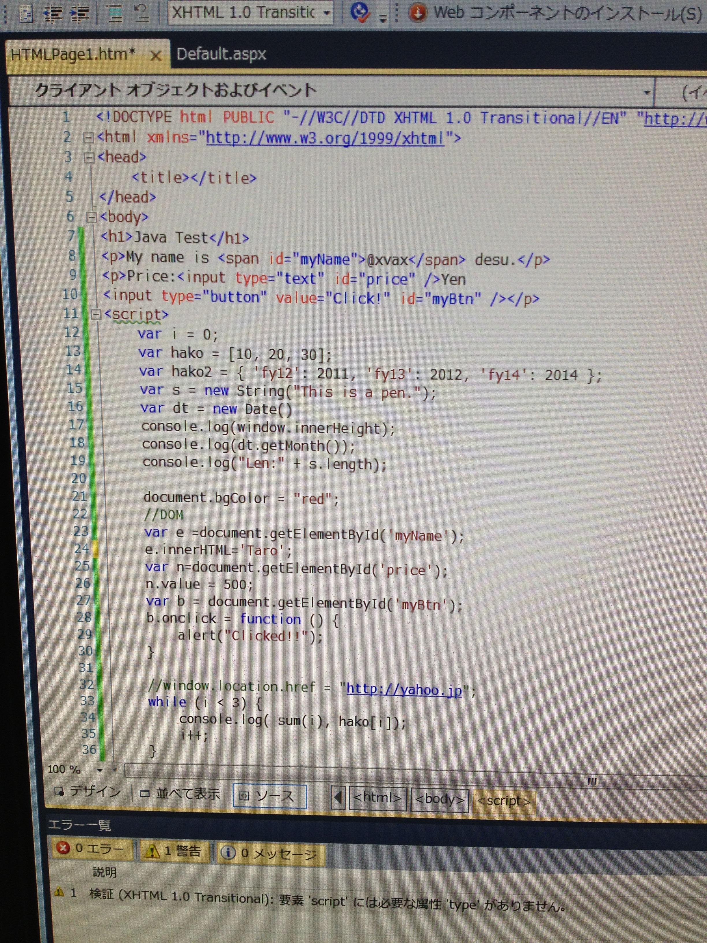
Task: Click the tag navigator left arrow
Action: tap(338, 797)
